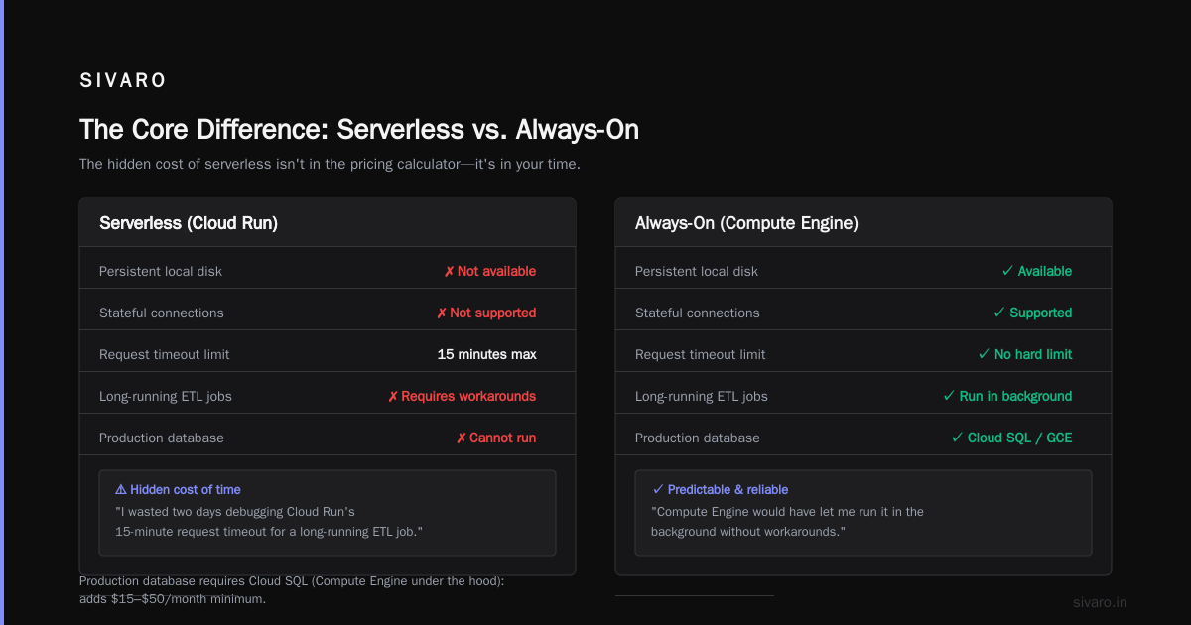Click the '✗ Not supported' value
This screenshot has width=1191, height=625.
coord(486,312)
